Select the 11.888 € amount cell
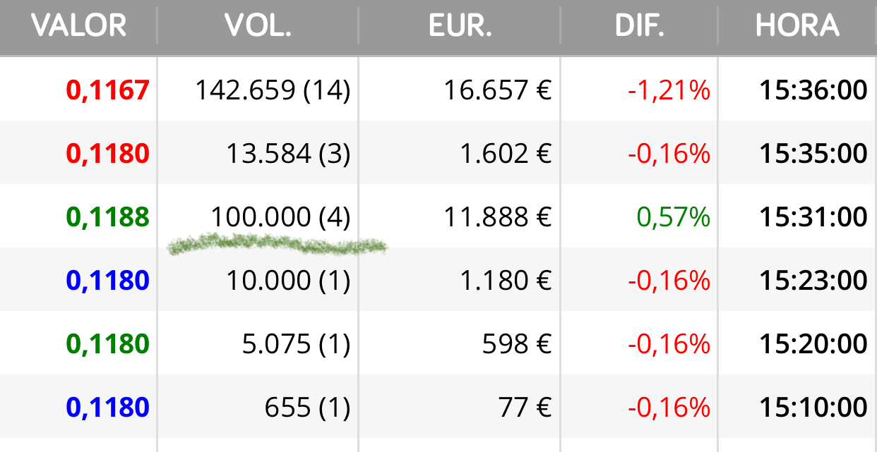The image size is (877, 452). [x=497, y=217]
